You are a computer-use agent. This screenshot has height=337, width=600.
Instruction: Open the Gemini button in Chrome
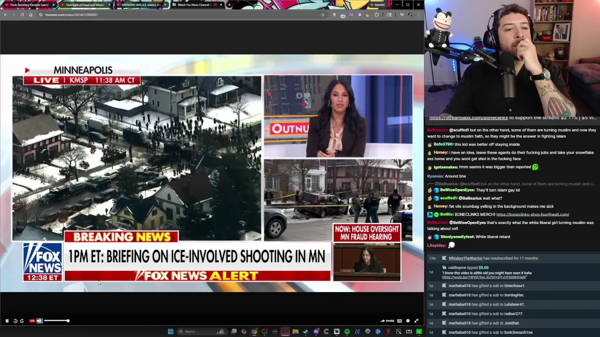point(377,5)
